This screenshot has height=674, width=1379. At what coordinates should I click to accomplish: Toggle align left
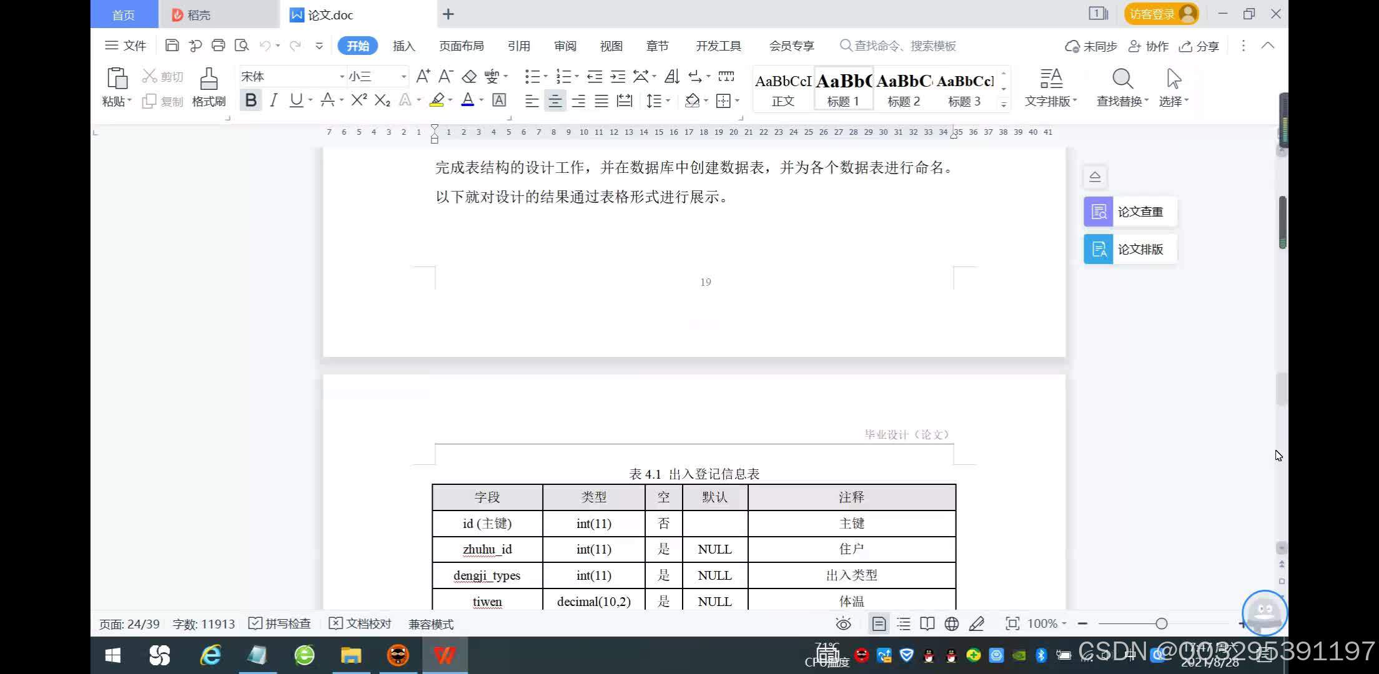pos(532,100)
